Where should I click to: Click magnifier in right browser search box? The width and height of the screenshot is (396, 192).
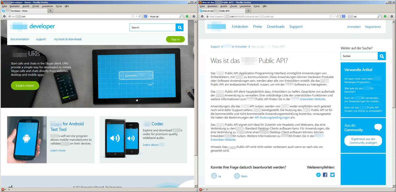click(379, 16)
